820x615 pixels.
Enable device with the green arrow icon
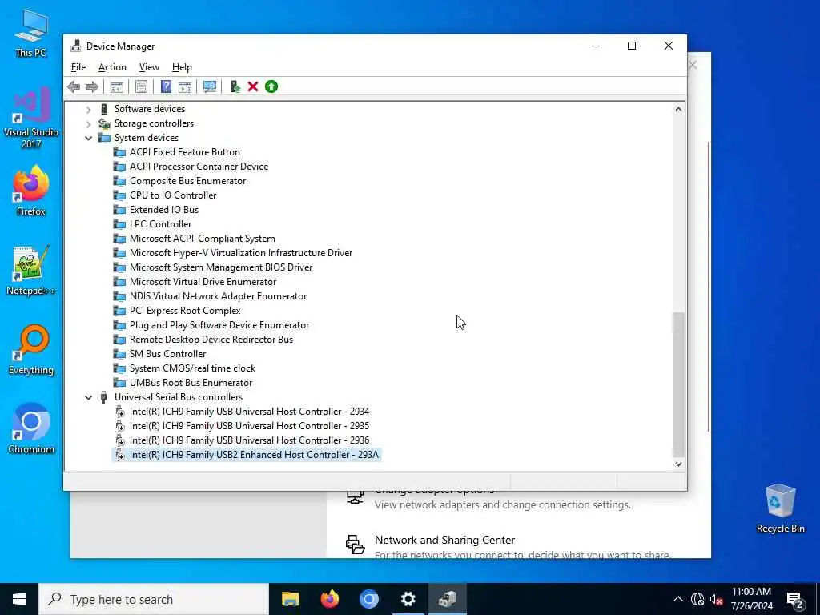(271, 86)
